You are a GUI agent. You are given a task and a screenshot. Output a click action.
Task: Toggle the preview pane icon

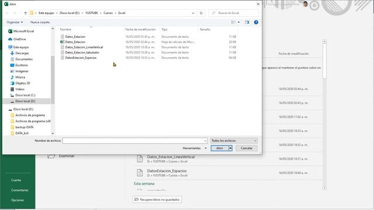(247, 22)
